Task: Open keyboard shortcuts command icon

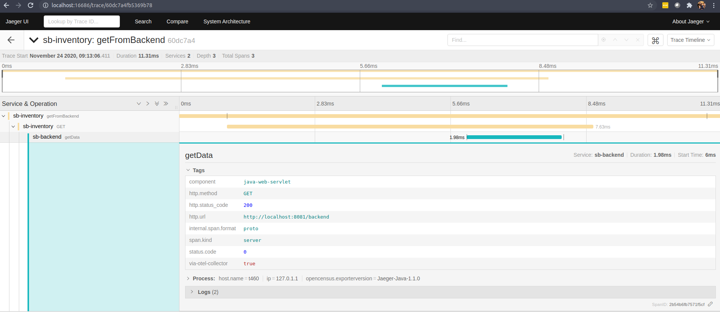Action: (656, 40)
